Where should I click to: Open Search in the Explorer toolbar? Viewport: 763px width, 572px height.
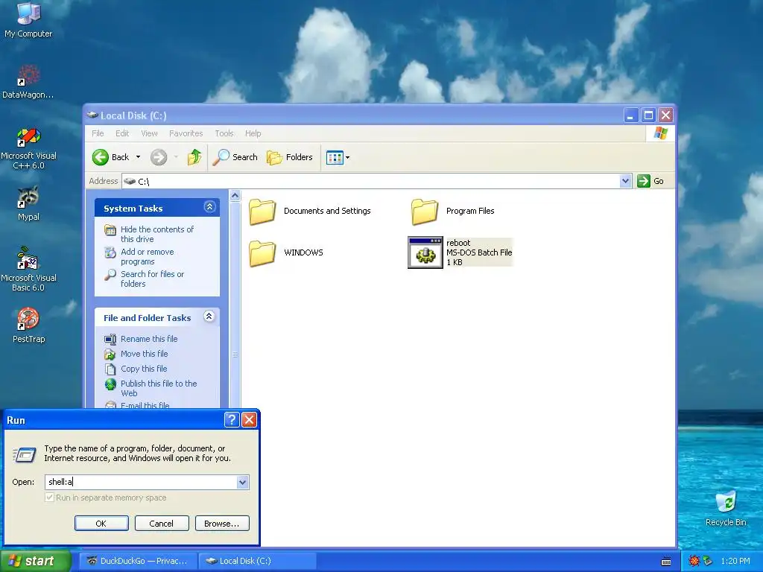pyautogui.click(x=235, y=157)
